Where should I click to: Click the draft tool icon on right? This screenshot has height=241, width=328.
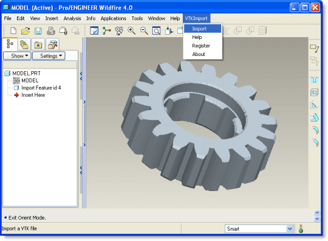314,117
